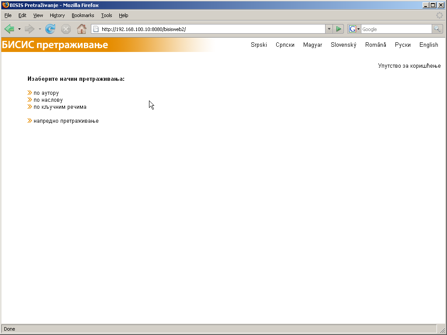Expand the address bar history dropdown
The width and height of the screenshot is (447, 335).
pyautogui.click(x=329, y=29)
